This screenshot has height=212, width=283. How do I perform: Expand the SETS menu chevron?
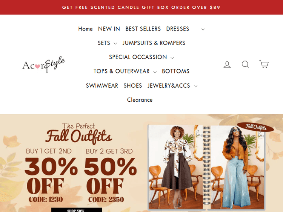[115, 43]
